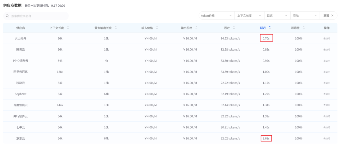Click the 144k context length cell
The height and width of the screenshot is (146, 341).
[60, 105]
